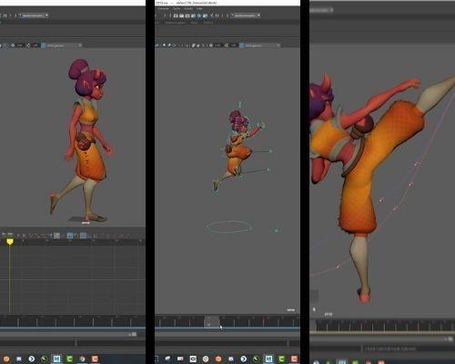
Task: Toggle color management icon above the jumping character
Action: [242, 45]
